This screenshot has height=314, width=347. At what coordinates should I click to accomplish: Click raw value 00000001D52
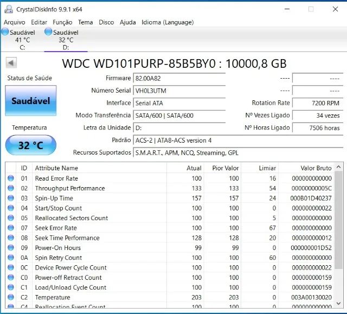pos(311,248)
